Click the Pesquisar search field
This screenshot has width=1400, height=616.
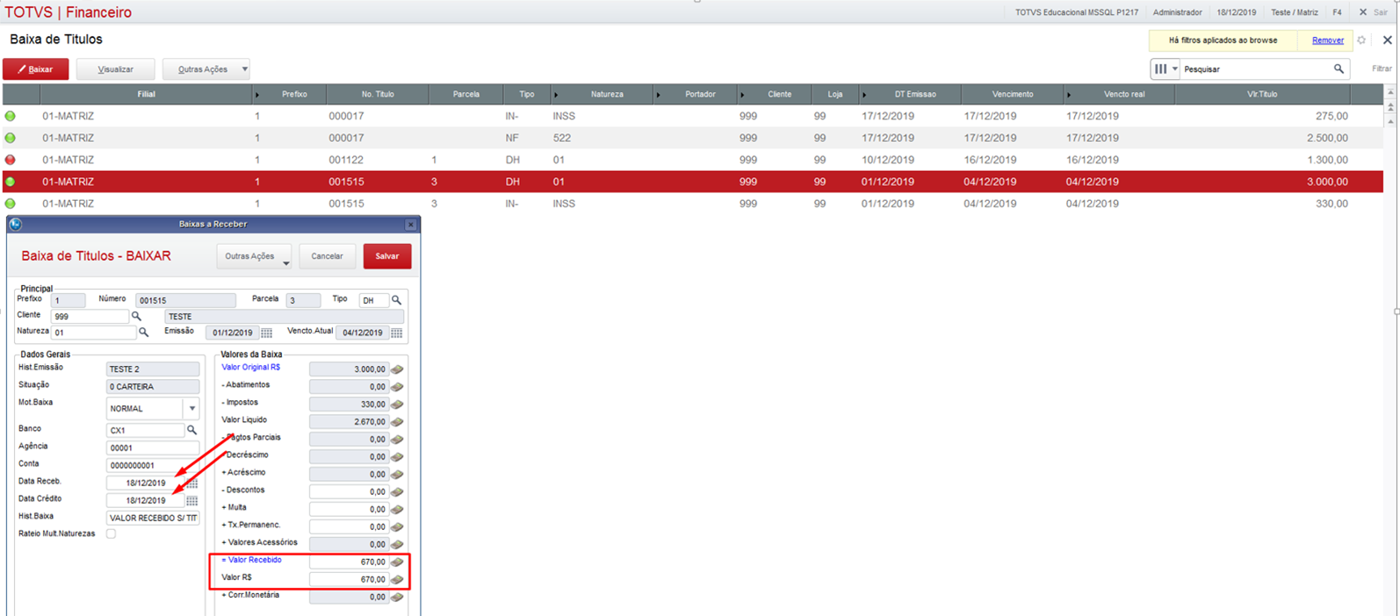point(1256,69)
